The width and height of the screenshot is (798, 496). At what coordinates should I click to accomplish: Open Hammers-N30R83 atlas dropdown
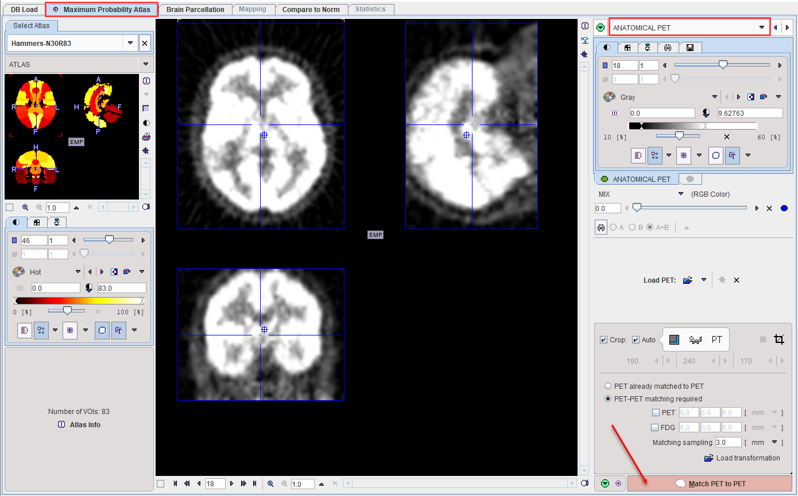tap(130, 43)
